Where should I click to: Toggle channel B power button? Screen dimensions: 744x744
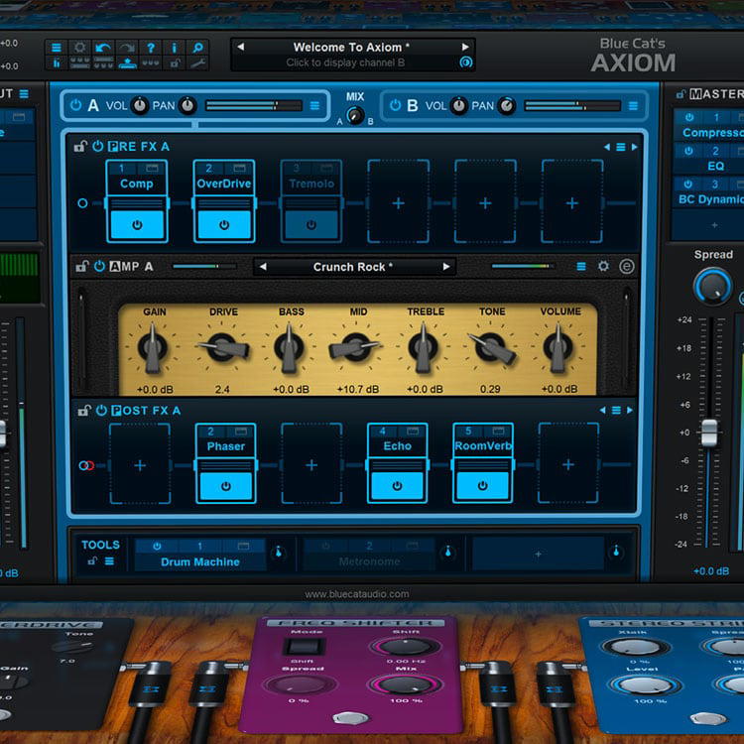click(395, 105)
